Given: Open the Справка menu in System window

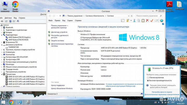Looking at the screenshot, I should 78,21.
